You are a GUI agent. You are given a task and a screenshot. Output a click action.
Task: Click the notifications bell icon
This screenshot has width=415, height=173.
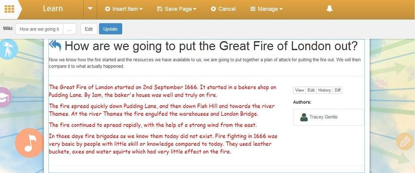coord(329,9)
